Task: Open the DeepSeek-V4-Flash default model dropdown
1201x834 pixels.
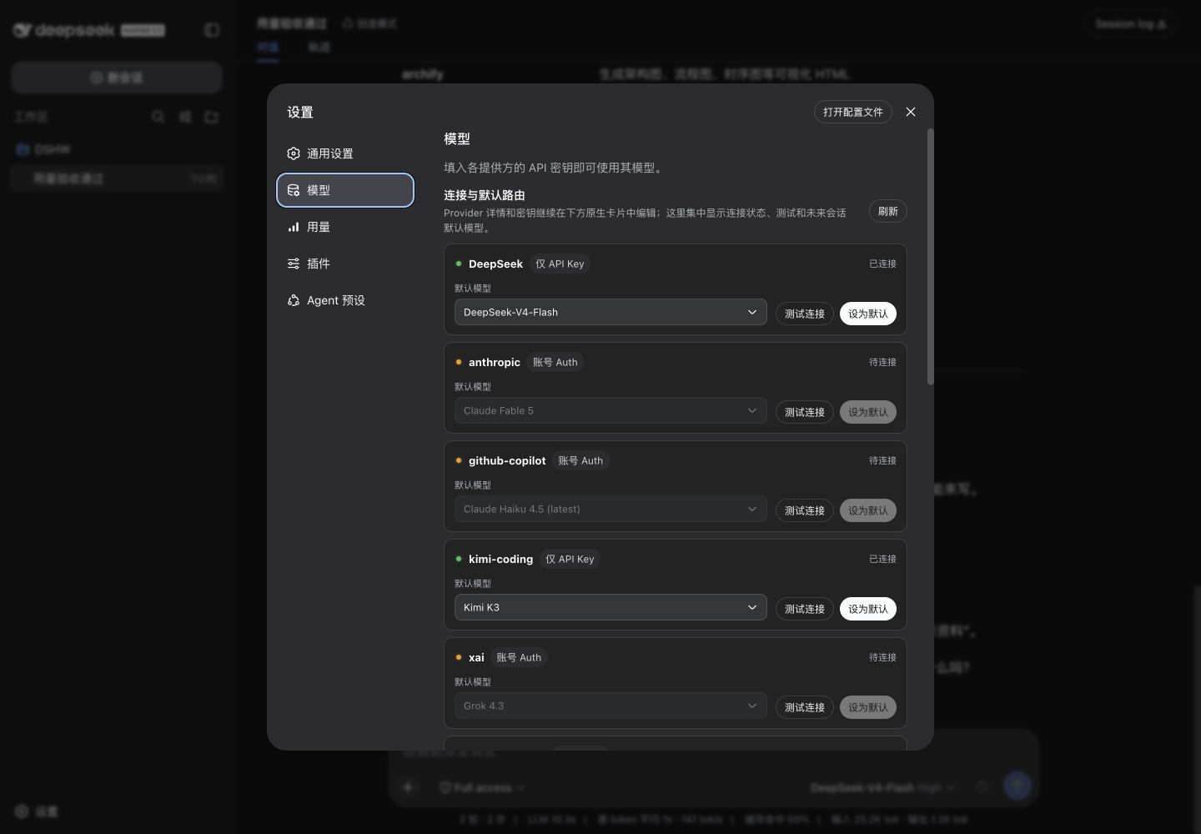Action: pyautogui.click(x=611, y=312)
